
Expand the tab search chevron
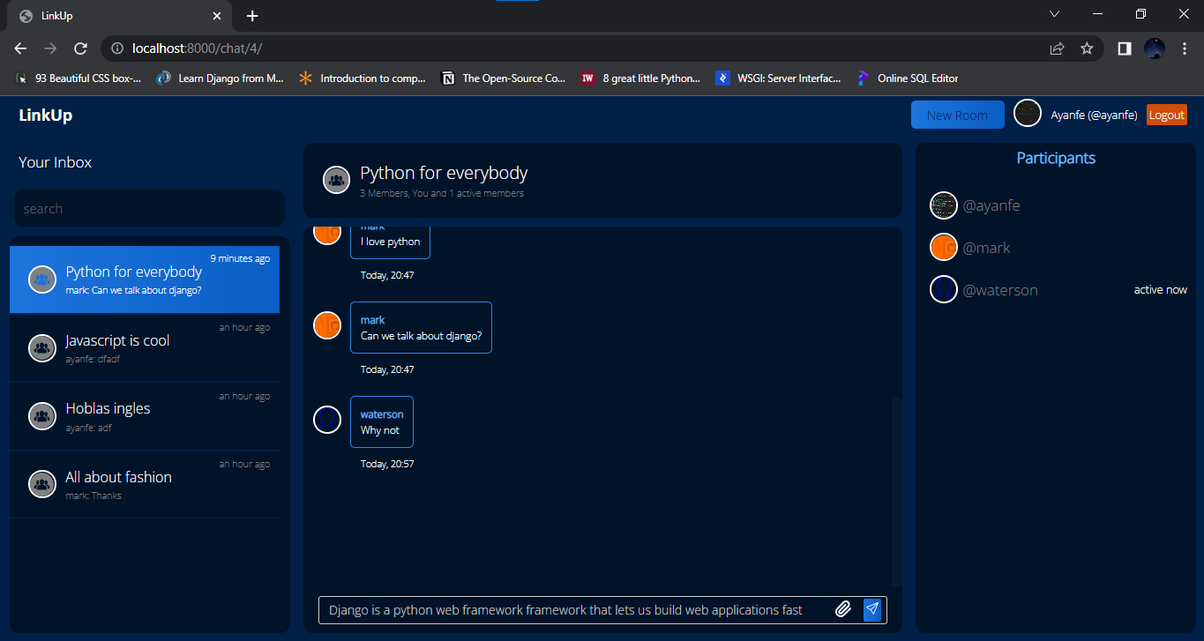click(1054, 14)
